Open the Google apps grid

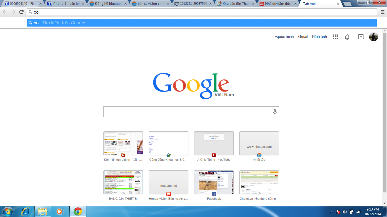(x=335, y=37)
